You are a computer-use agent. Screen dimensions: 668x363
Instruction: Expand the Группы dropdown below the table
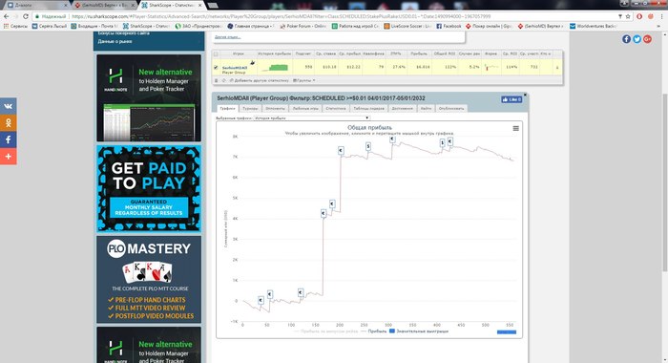click(x=303, y=80)
